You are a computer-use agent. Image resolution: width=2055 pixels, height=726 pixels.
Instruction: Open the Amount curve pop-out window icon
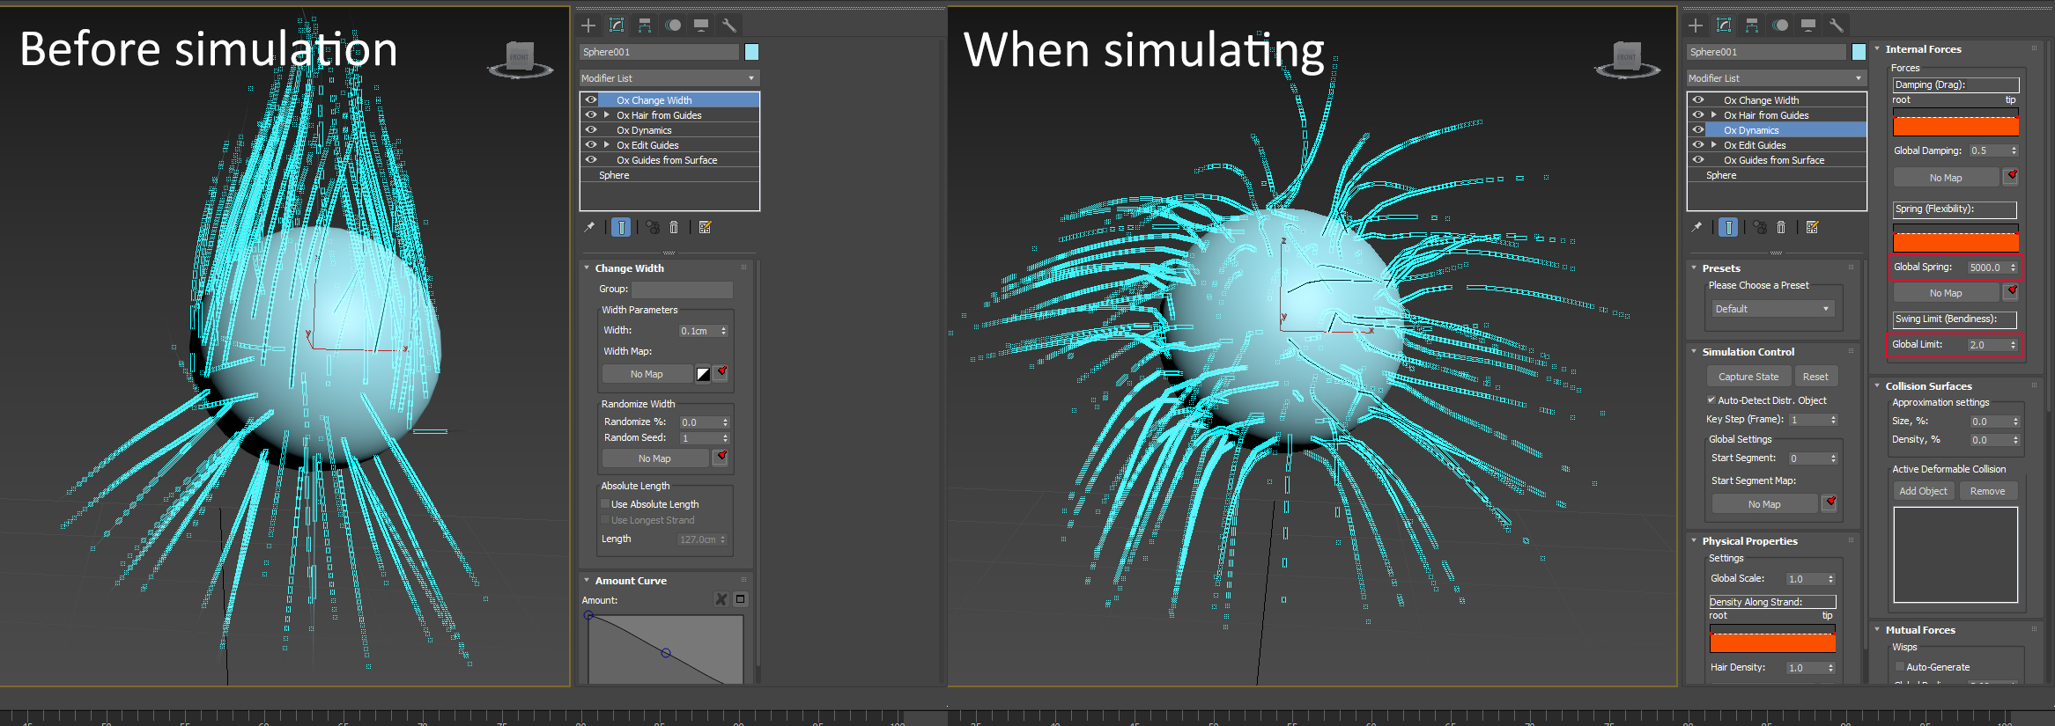[741, 599]
